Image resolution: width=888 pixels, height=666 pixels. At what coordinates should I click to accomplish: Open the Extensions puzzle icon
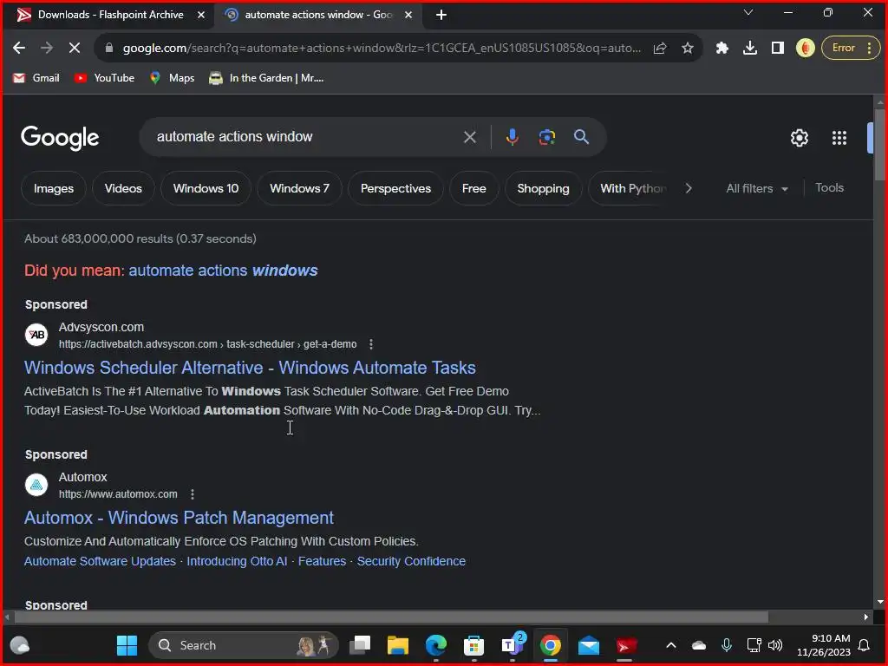coord(721,49)
